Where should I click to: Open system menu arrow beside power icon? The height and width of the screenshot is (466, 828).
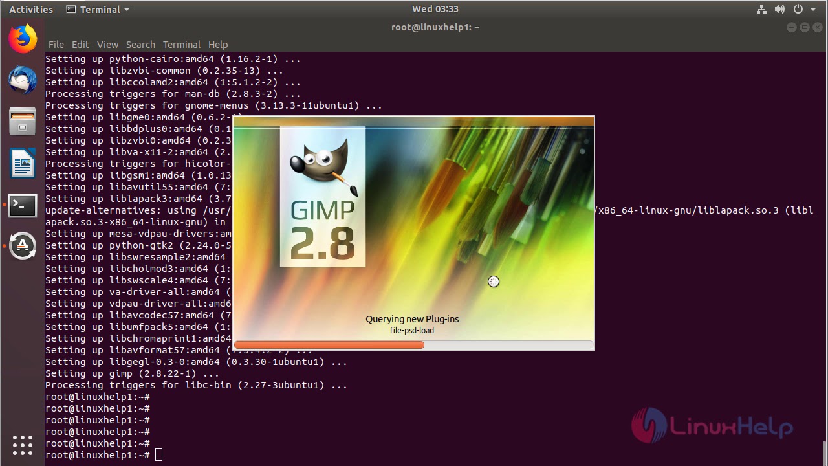(x=813, y=9)
